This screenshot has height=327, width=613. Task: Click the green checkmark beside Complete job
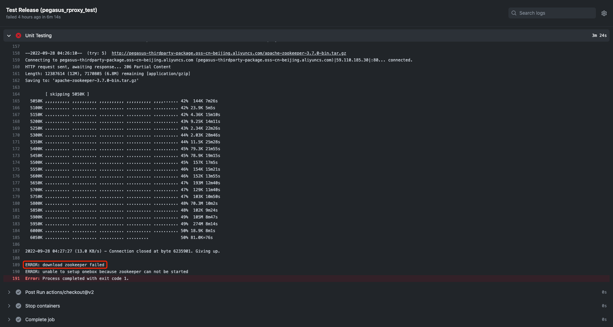(x=18, y=319)
